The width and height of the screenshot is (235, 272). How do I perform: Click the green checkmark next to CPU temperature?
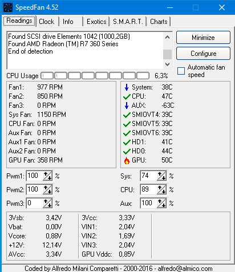tap(127, 97)
